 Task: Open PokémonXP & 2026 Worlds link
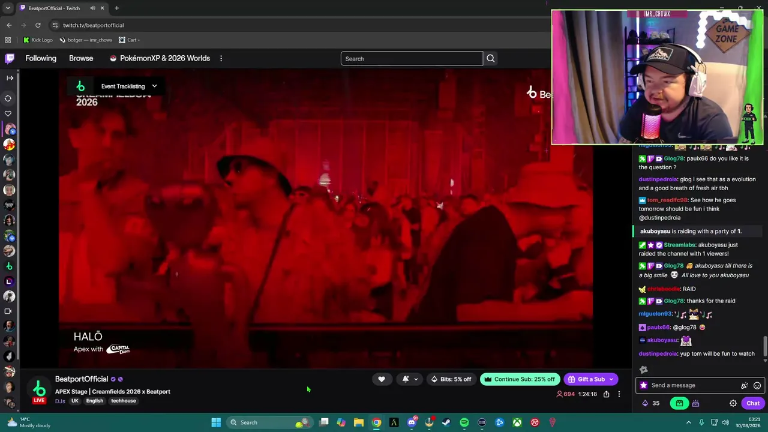[x=160, y=58]
